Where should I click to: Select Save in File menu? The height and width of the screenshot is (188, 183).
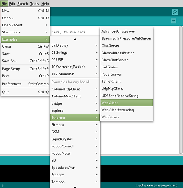(x=25, y=54)
